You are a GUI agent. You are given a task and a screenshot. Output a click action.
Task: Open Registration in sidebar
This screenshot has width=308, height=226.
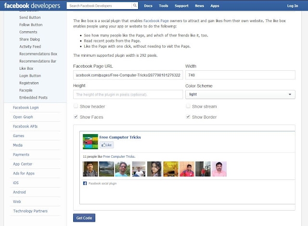click(x=29, y=83)
